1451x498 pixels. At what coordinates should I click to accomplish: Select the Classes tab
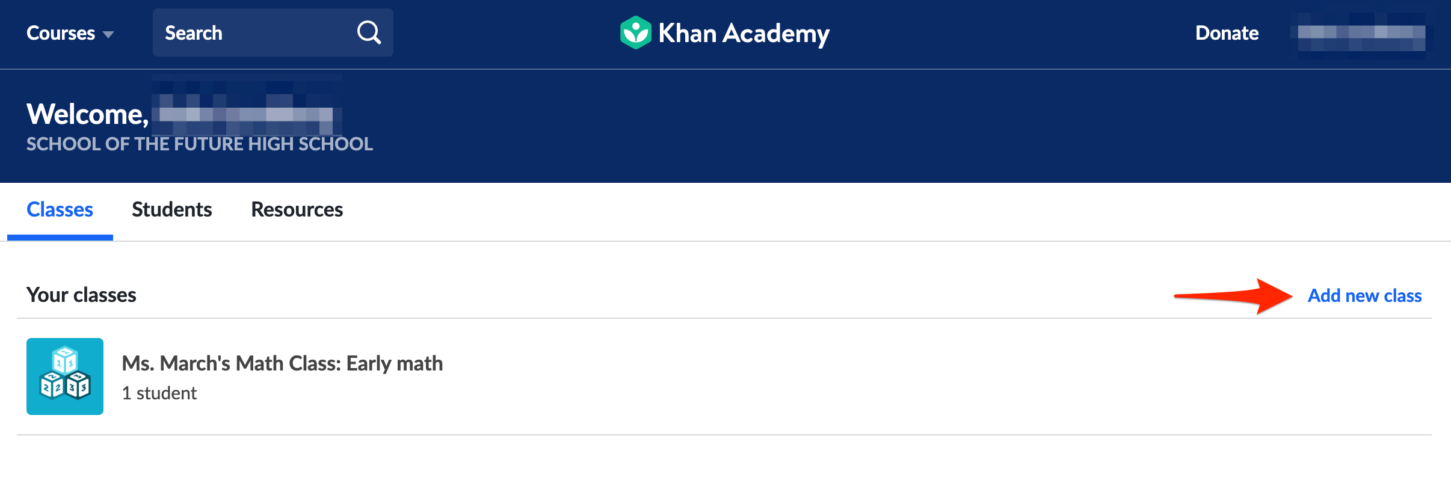tap(59, 209)
